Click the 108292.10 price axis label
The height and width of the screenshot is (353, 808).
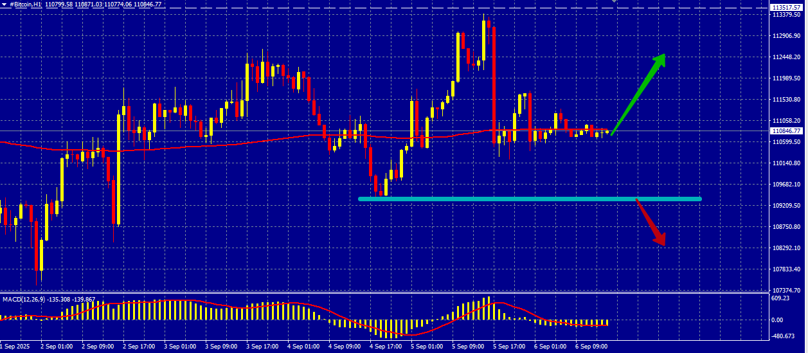click(786, 248)
